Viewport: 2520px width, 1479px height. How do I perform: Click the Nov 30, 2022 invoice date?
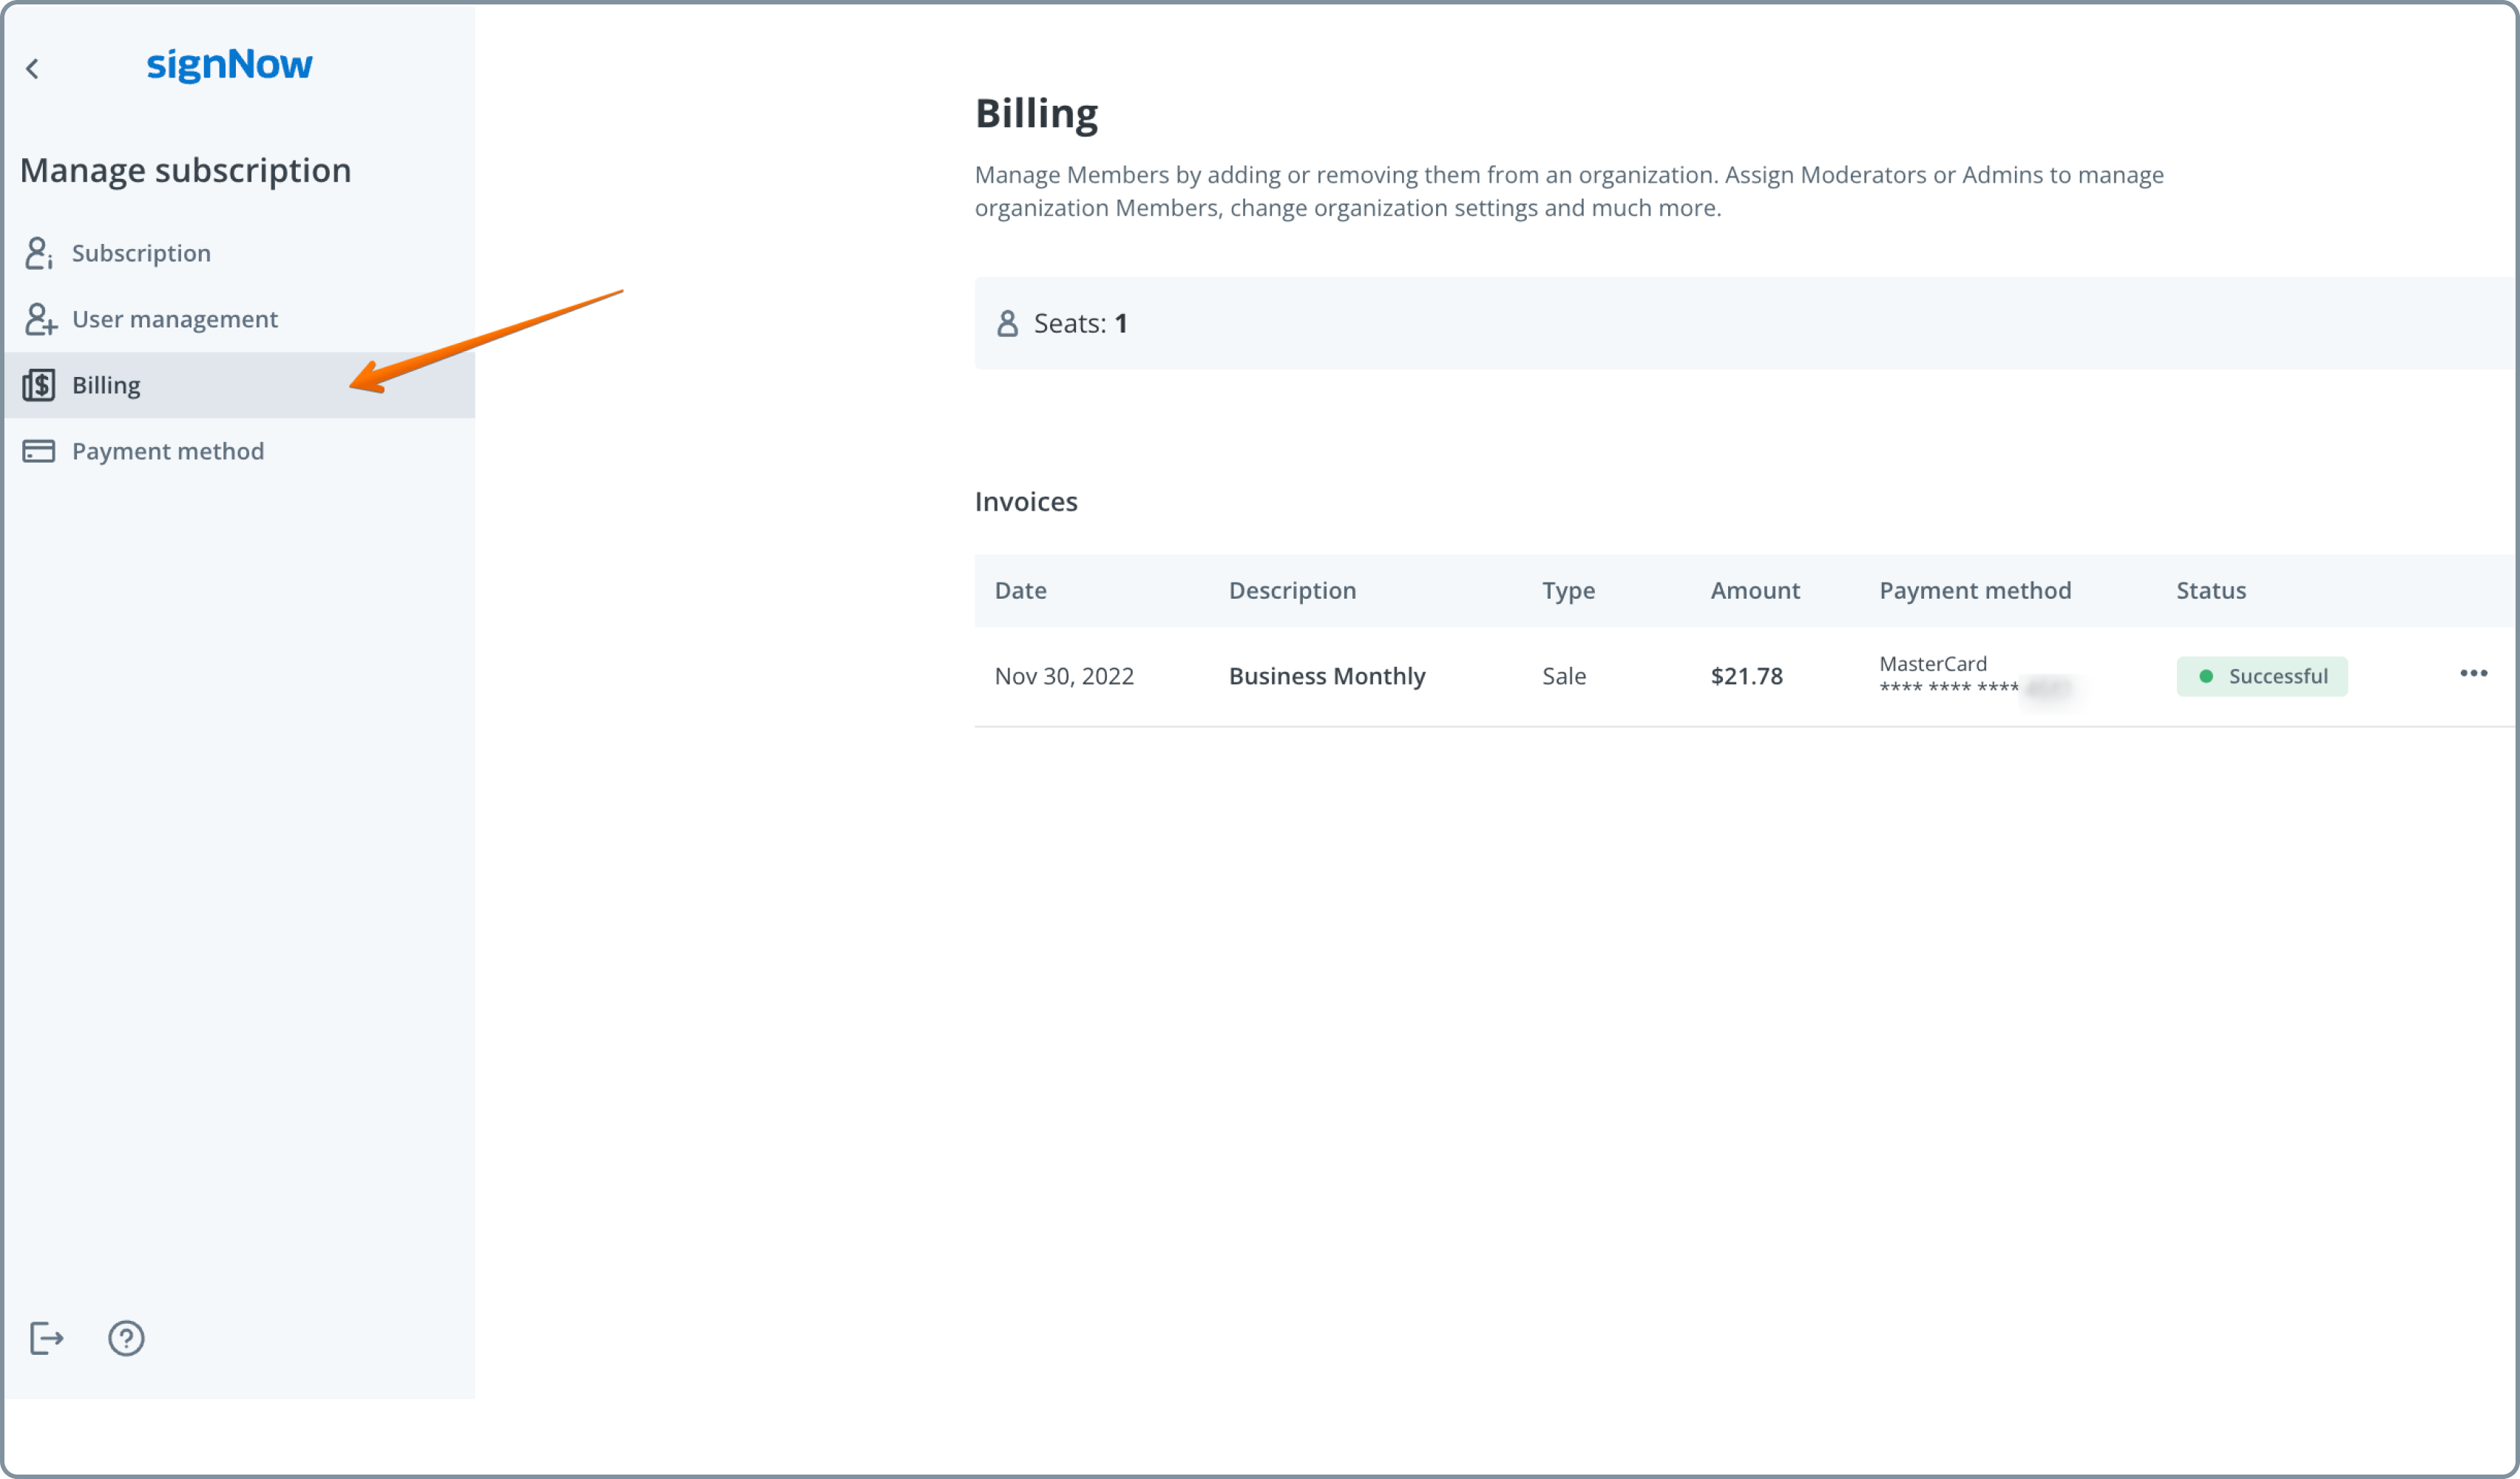(1063, 676)
